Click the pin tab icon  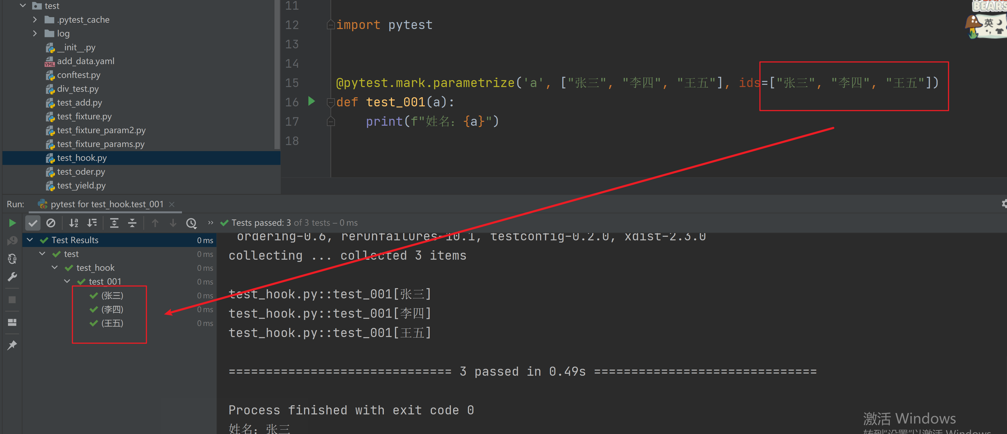(12, 345)
